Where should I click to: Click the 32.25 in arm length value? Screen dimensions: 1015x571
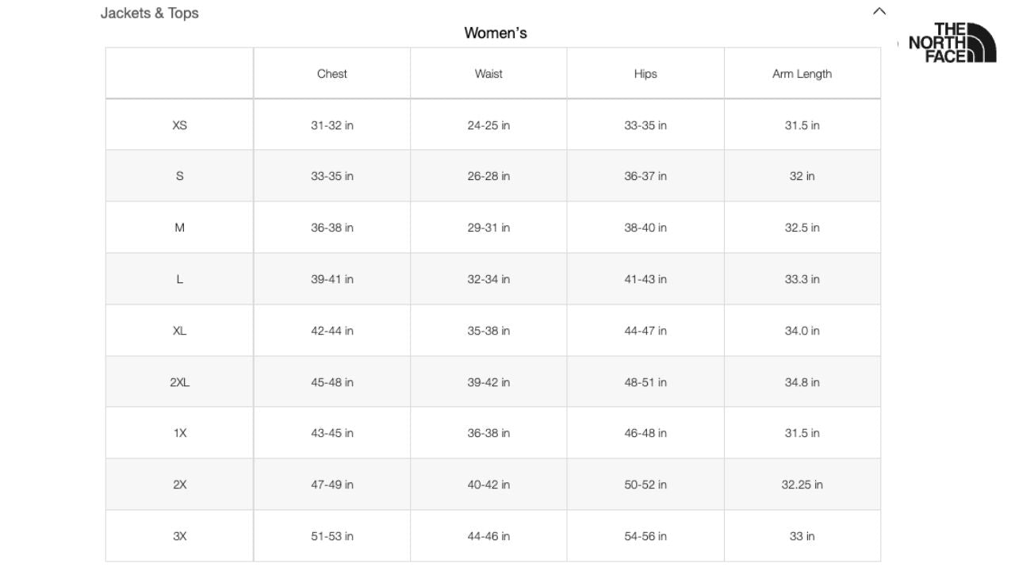click(802, 484)
